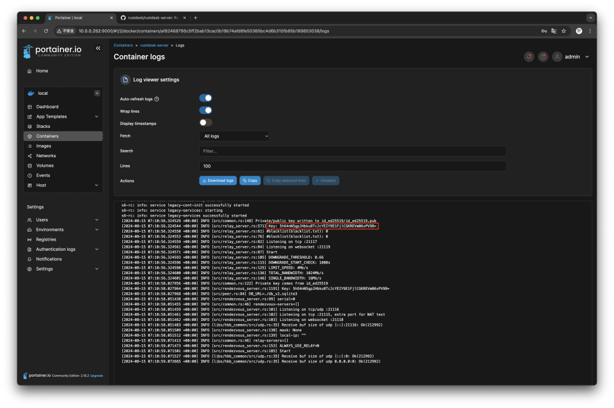Open the Networks section
614x408 pixels.
45,155
